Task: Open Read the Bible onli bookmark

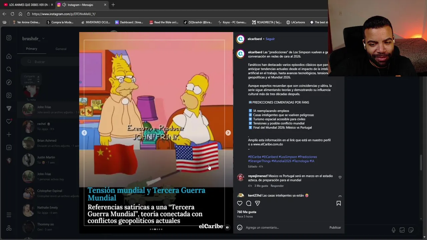Action: pyautogui.click(x=164, y=22)
